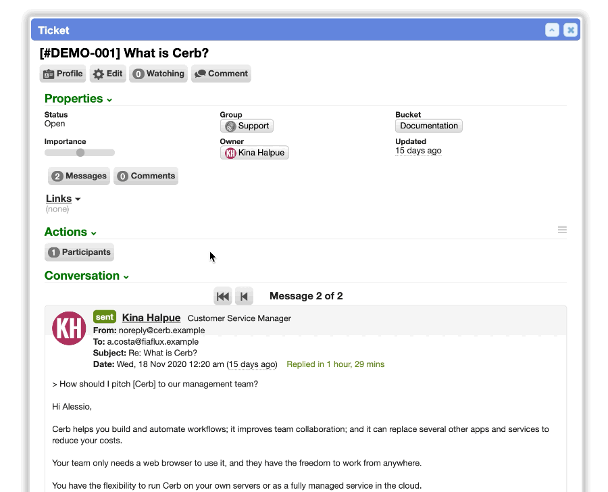608x492 pixels.
Task: Add a Comment to the ticket
Action: 221,74
